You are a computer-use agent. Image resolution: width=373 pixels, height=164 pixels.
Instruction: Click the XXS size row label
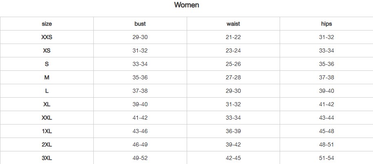click(x=47, y=37)
